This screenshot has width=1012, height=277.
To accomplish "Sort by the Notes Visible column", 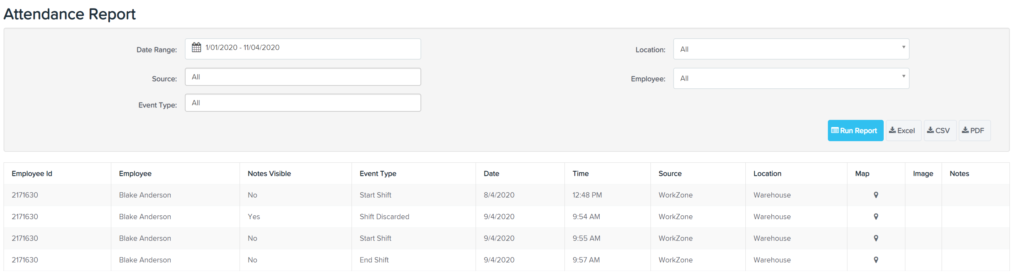I will click(x=269, y=173).
